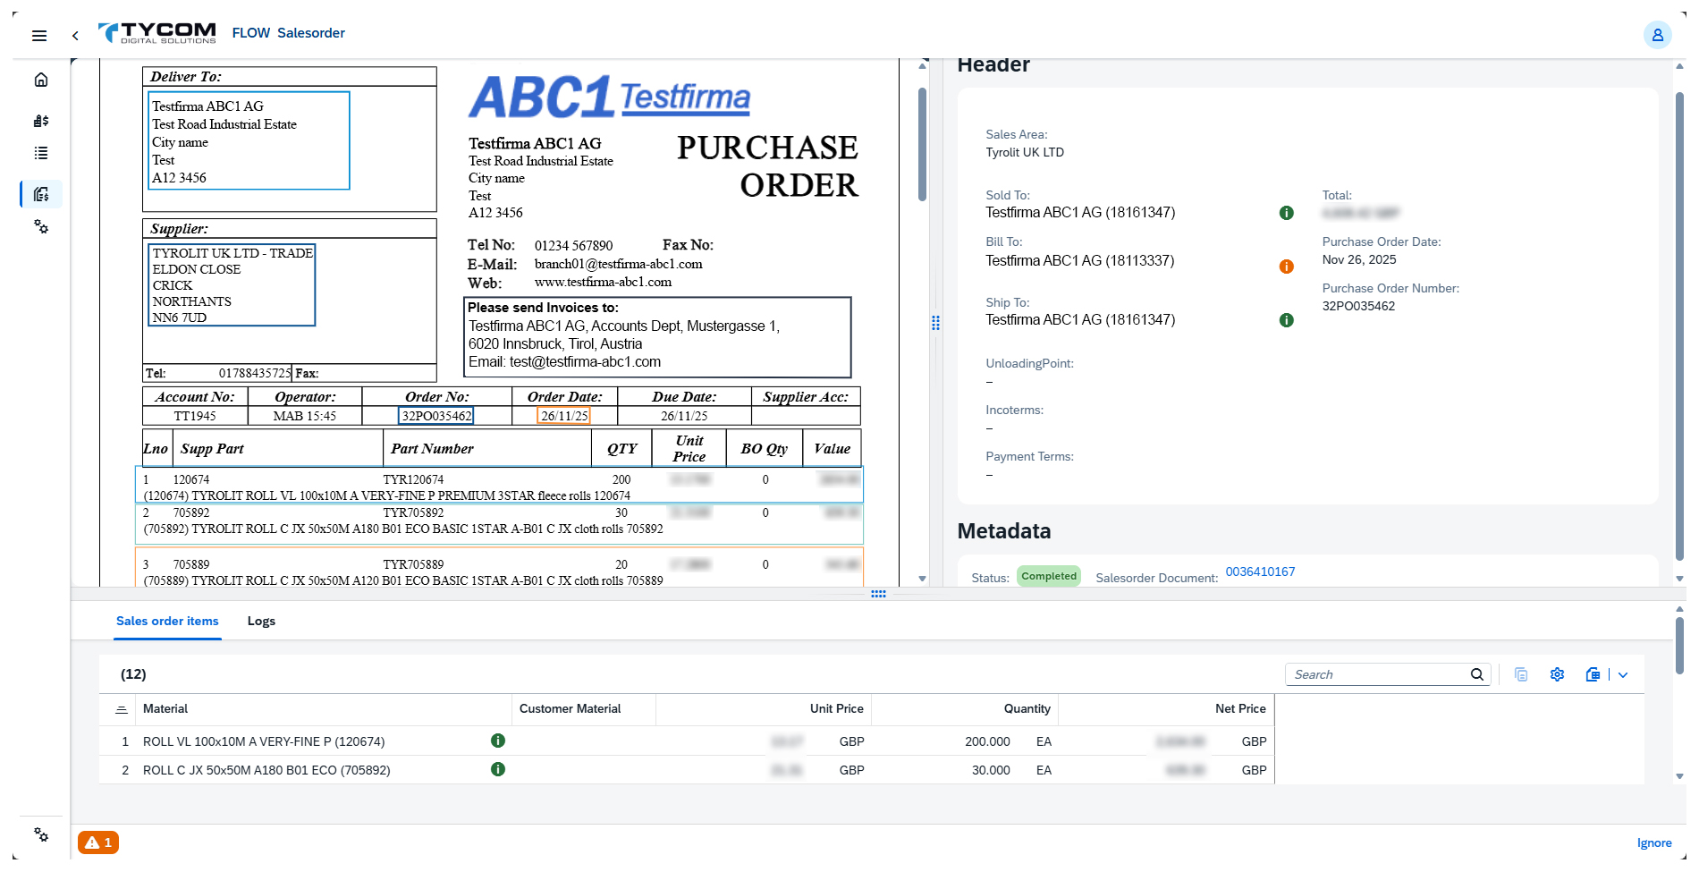
Task: Click the Ignore button
Action: 1653,842
